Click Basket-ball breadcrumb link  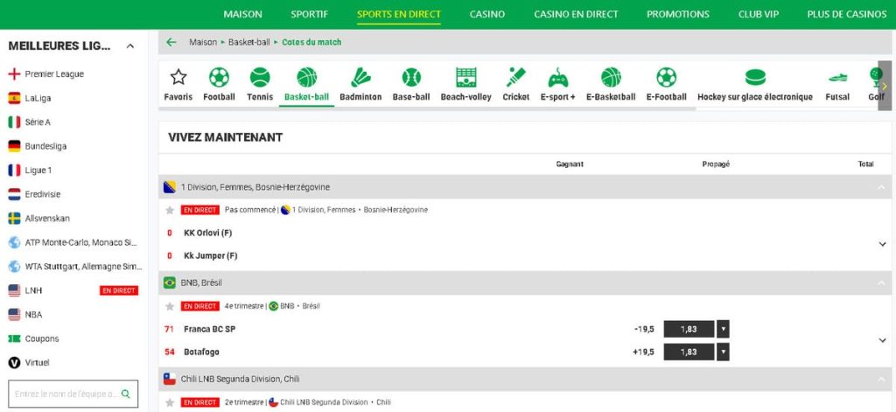249,42
